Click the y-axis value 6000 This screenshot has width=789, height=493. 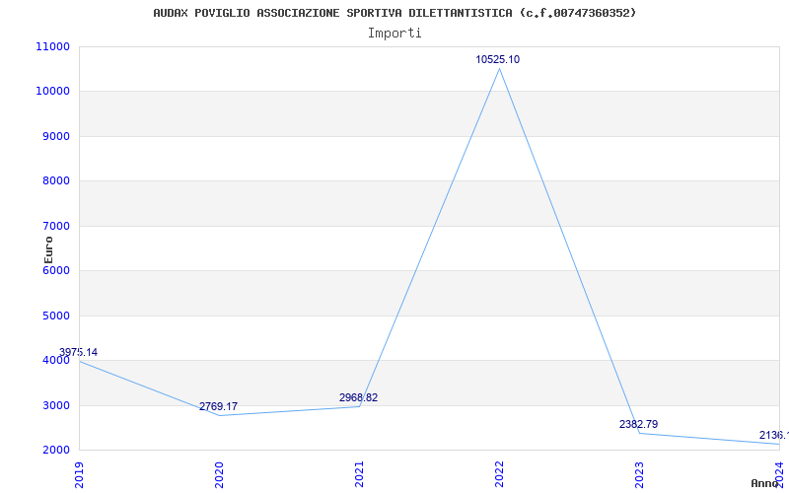click(x=54, y=270)
